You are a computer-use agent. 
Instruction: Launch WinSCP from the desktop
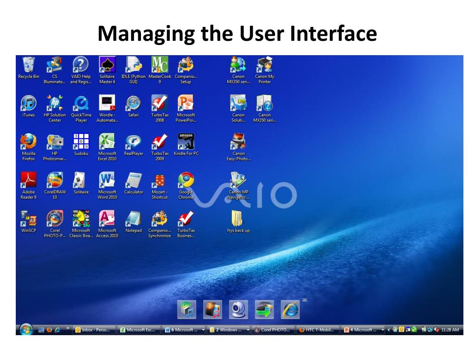(x=28, y=222)
